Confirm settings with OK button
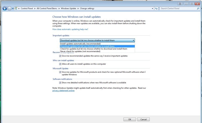This screenshot has height=123, width=202. 130,119
